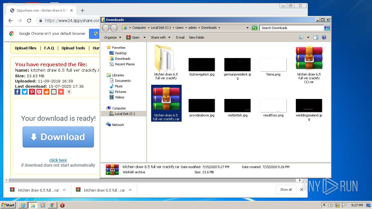Show hidden system tray icons
Viewport: 372px width, 209px height.
pyautogui.click(x=324, y=205)
